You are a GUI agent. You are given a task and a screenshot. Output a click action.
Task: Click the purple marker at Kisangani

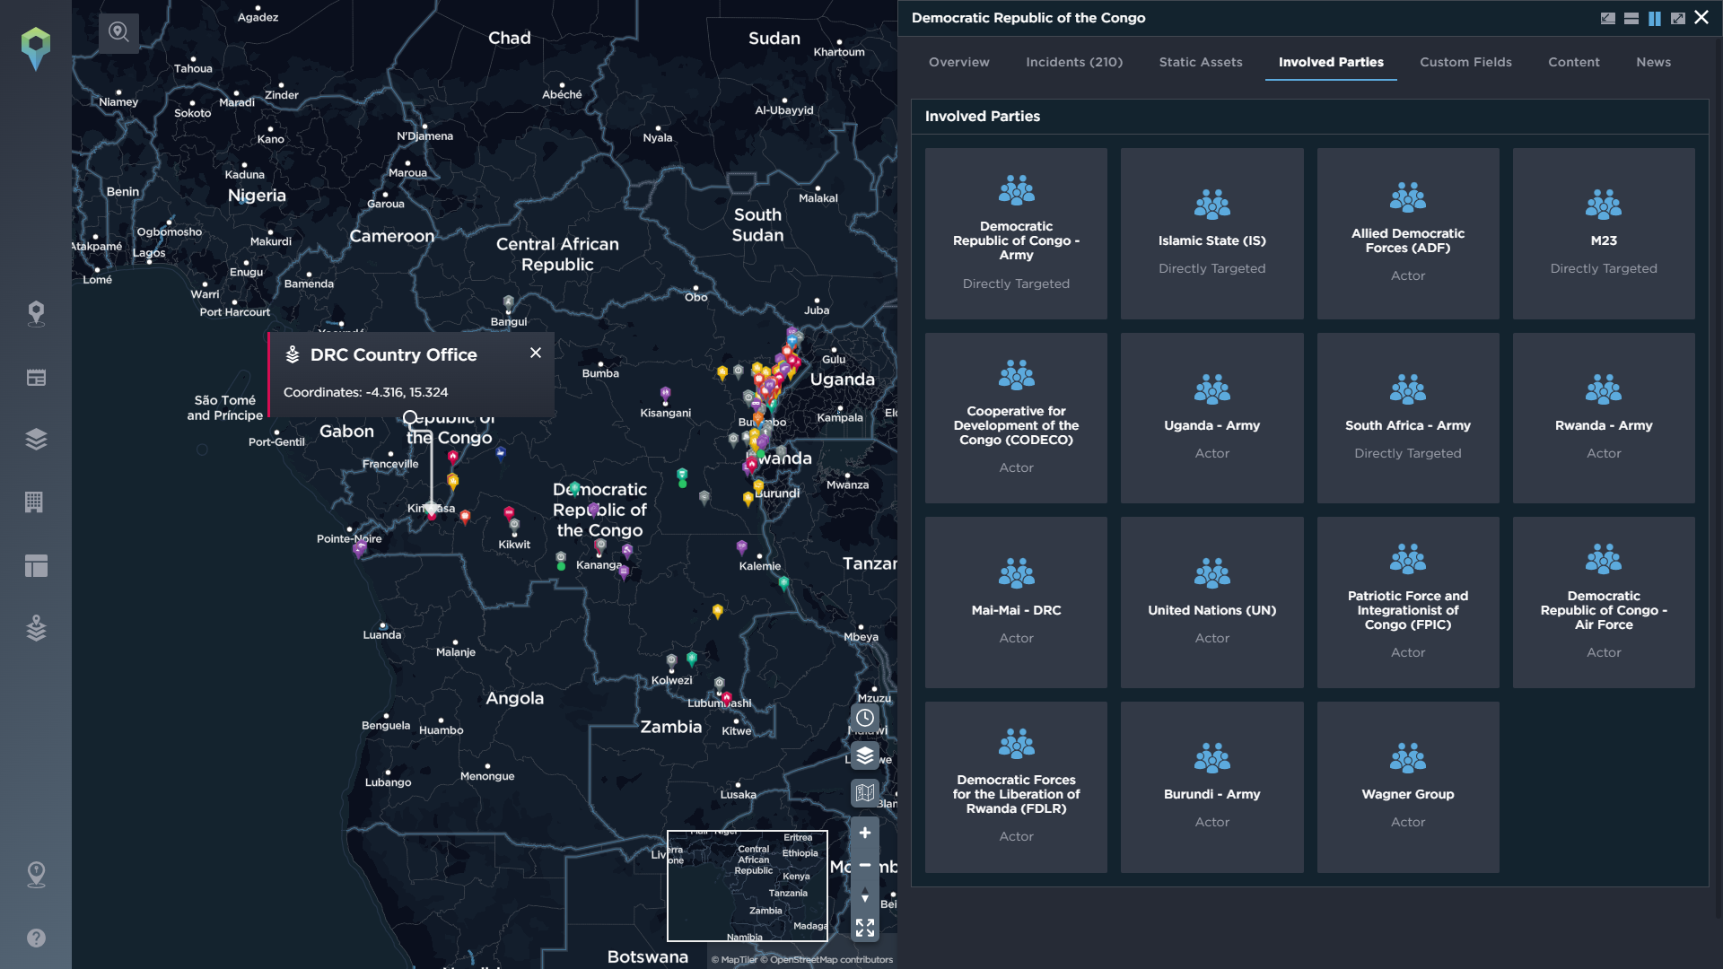(665, 394)
